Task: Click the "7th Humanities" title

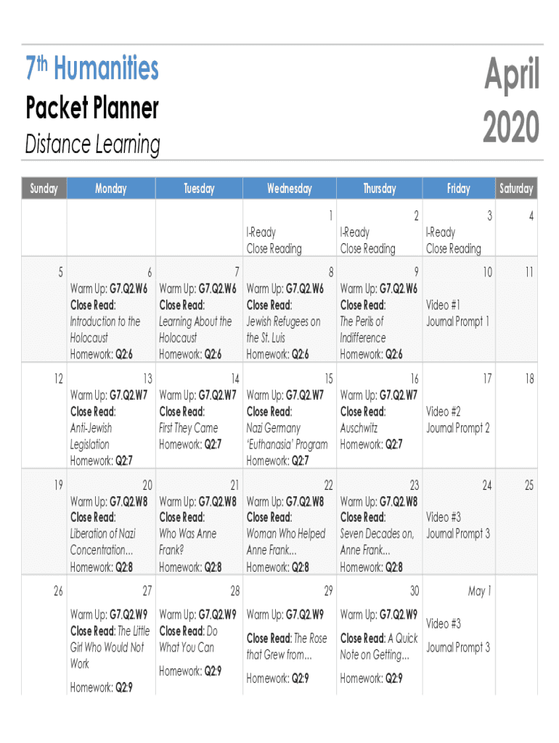Action: click(x=92, y=70)
